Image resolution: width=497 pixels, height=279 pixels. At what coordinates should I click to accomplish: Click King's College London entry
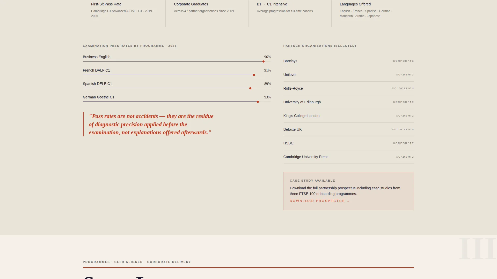coord(349,116)
